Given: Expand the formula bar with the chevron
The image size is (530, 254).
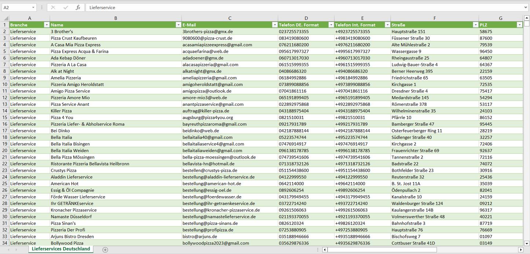Looking at the screenshot, I should tap(526, 7).
